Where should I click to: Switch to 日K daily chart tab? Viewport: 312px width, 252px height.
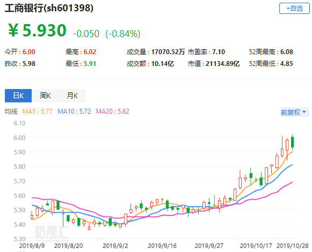[x=18, y=95]
